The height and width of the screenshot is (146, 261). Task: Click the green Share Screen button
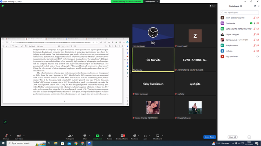pyautogui.click(x=97, y=137)
